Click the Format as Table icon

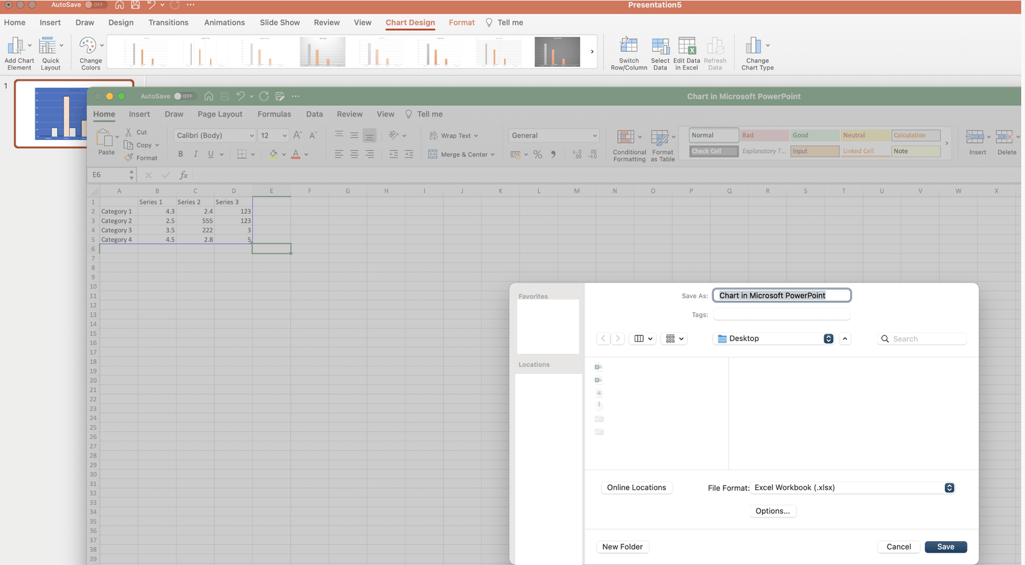coord(660,137)
